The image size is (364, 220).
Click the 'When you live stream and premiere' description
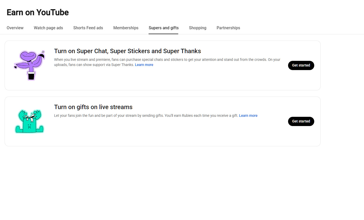click(x=167, y=62)
